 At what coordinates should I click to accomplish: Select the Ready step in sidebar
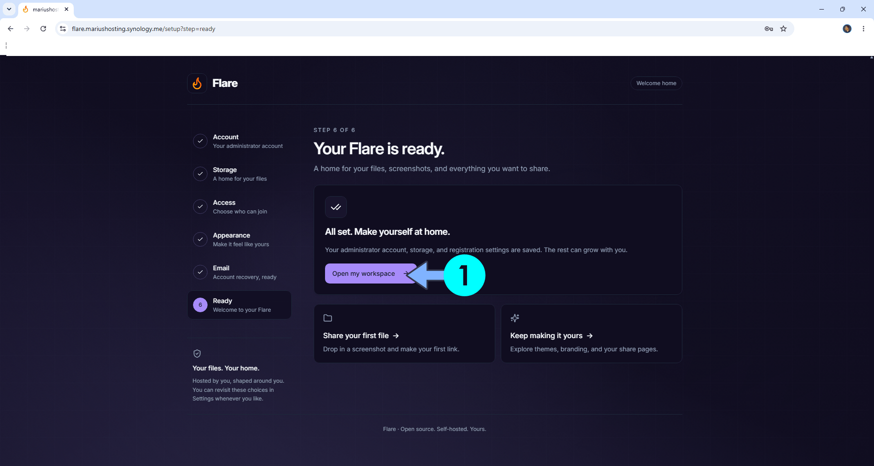[x=239, y=305]
